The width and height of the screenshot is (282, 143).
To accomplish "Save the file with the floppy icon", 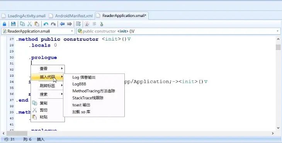I will coord(13,24).
